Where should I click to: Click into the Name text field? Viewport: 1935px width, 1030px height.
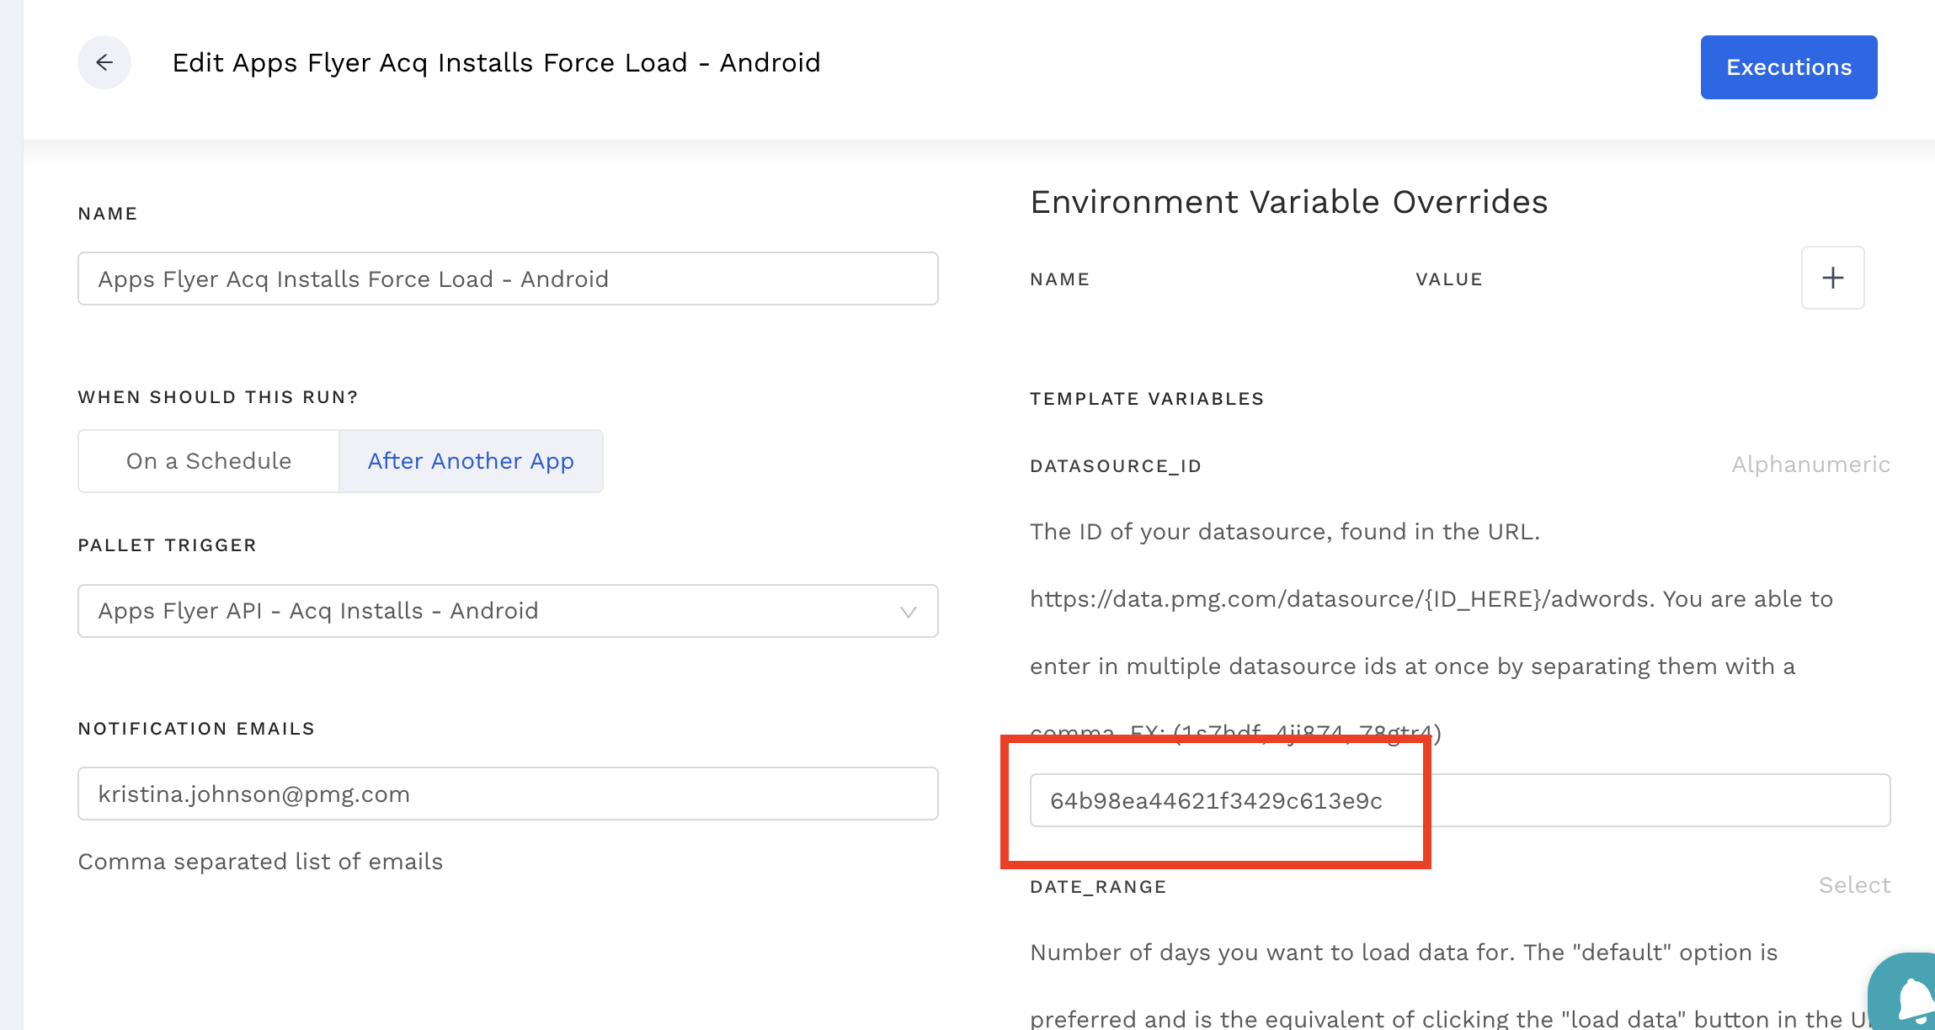tap(508, 279)
